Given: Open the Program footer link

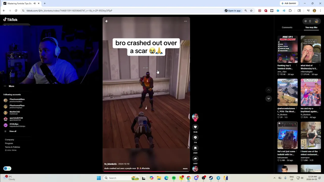Looking at the screenshot, I should pyautogui.click(x=9, y=143).
